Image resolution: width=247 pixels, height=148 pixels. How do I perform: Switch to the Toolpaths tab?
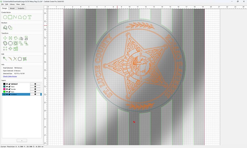click(21, 8)
